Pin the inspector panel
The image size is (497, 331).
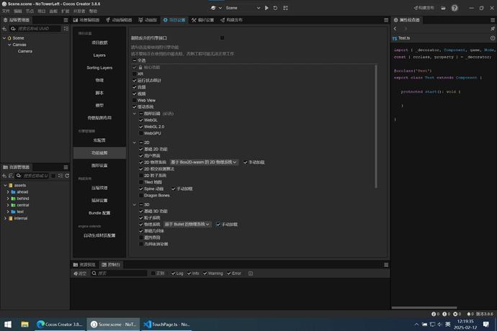(x=493, y=29)
